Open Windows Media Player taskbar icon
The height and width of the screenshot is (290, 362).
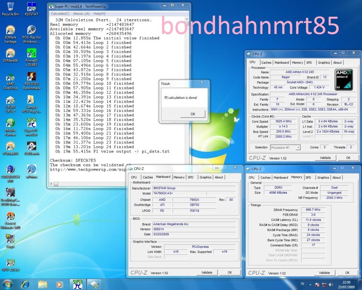59,284
